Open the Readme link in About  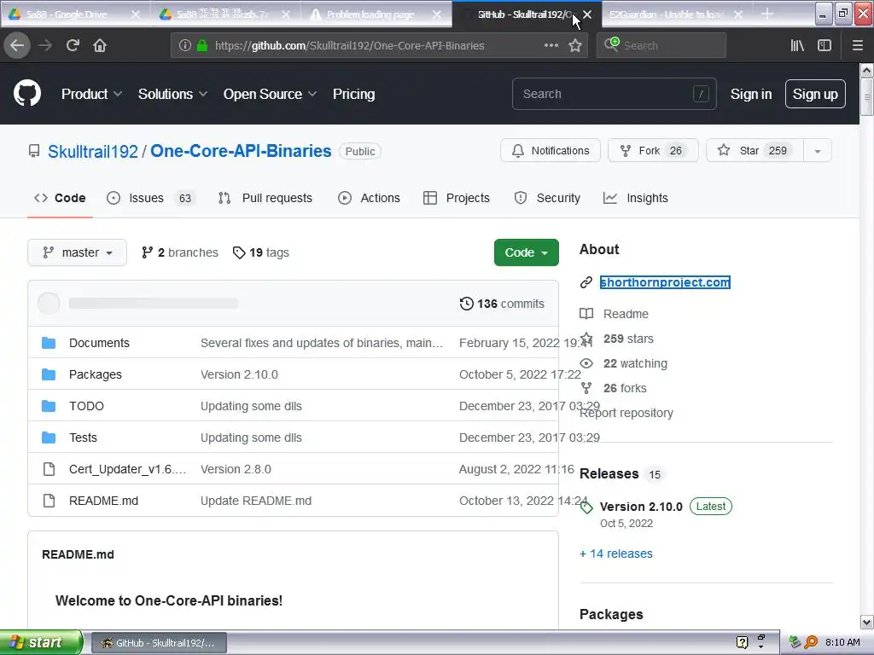click(626, 314)
